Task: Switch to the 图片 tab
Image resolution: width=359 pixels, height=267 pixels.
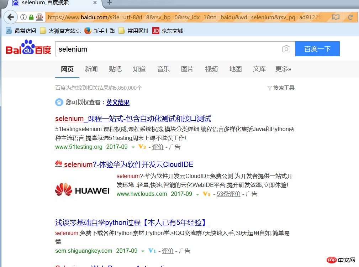Action: click(187, 69)
